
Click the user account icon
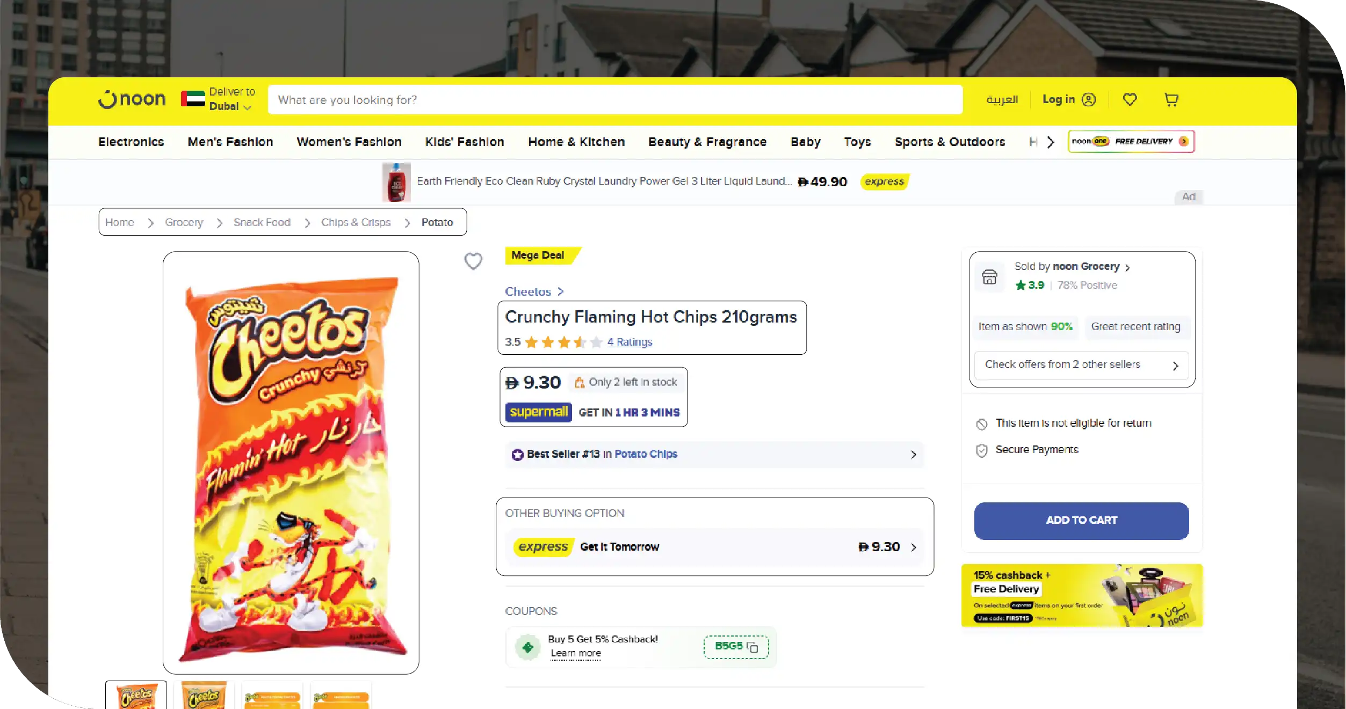[x=1089, y=100]
